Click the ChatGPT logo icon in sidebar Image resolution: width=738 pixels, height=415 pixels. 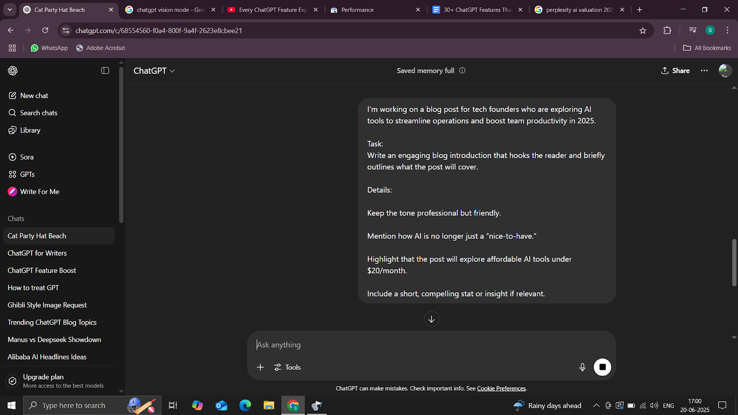[x=13, y=71]
